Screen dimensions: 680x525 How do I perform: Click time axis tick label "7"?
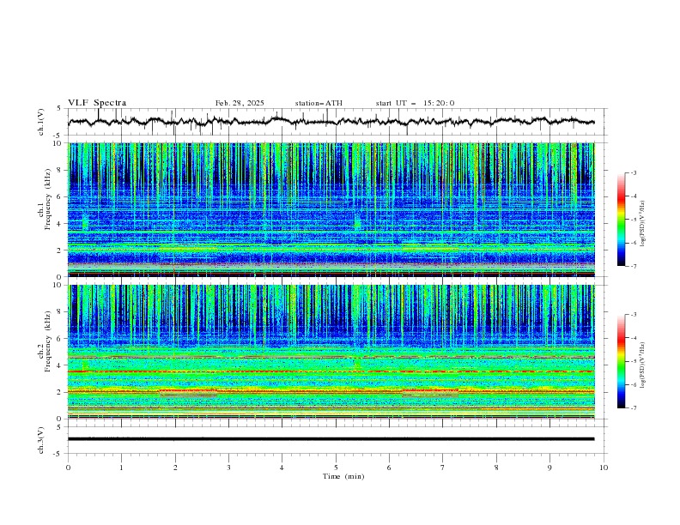(x=442, y=468)
